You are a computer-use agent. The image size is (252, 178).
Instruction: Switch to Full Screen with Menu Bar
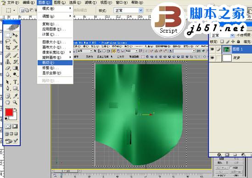pyautogui.click(x=11, y=133)
